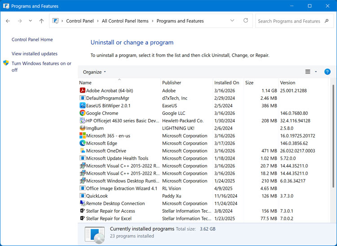337x246 pixels.
Task: Open Control Panel Home link
Action: click(x=32, y=40)
